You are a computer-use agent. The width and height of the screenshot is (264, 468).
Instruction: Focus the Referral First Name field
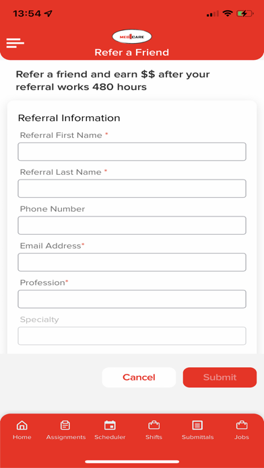132,151
